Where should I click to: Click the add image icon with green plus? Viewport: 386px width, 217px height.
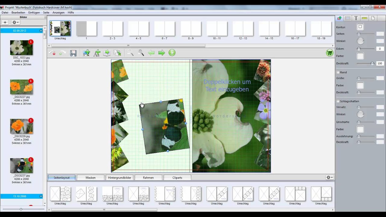tap(87, 53)
